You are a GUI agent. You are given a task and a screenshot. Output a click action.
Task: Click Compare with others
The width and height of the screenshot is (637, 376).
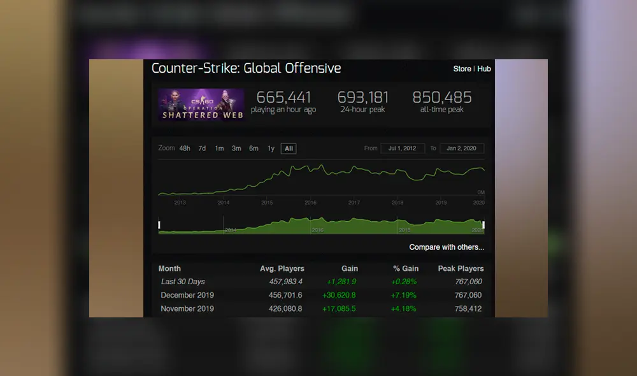click(x=446, y=247)
